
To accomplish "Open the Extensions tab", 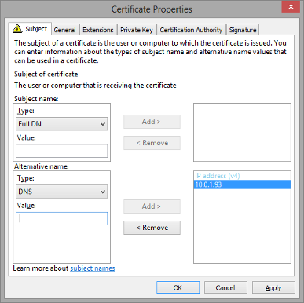I will [98, 30].
